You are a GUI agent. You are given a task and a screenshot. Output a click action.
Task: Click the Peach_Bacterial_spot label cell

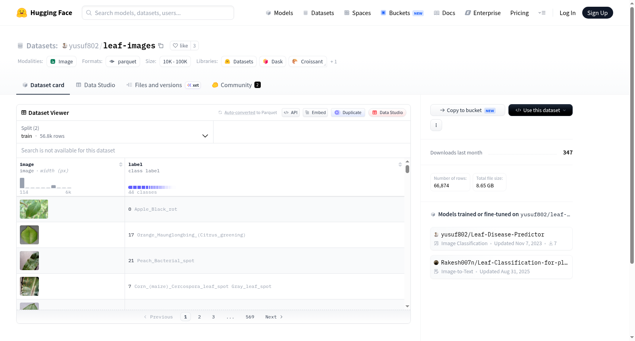tap(264, 261)
